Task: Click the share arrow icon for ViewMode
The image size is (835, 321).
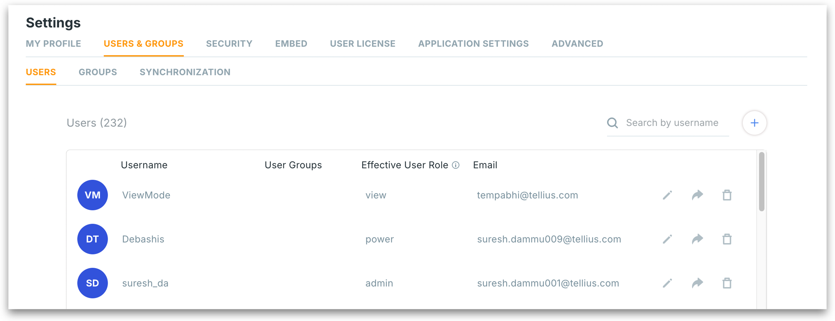Action: 697,195
